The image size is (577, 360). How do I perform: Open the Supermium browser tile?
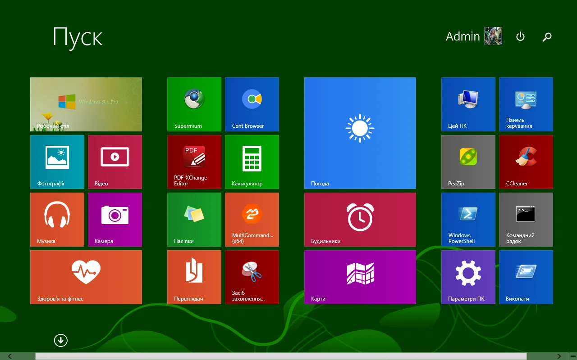[x=194, y=104]
